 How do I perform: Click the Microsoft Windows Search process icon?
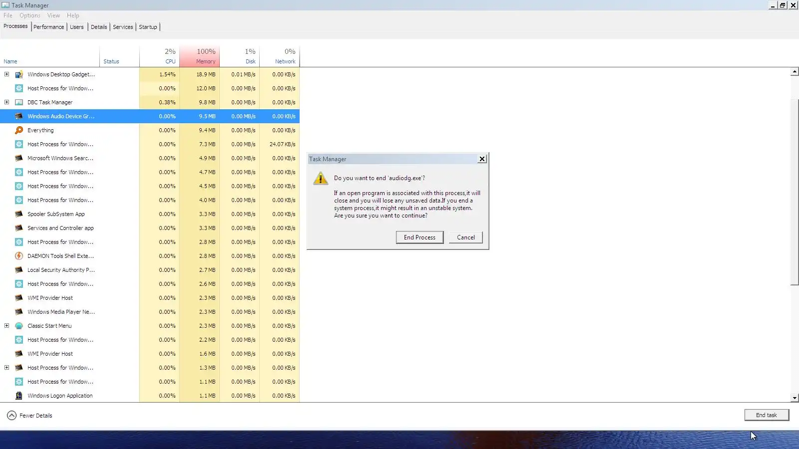pos(19,158)
